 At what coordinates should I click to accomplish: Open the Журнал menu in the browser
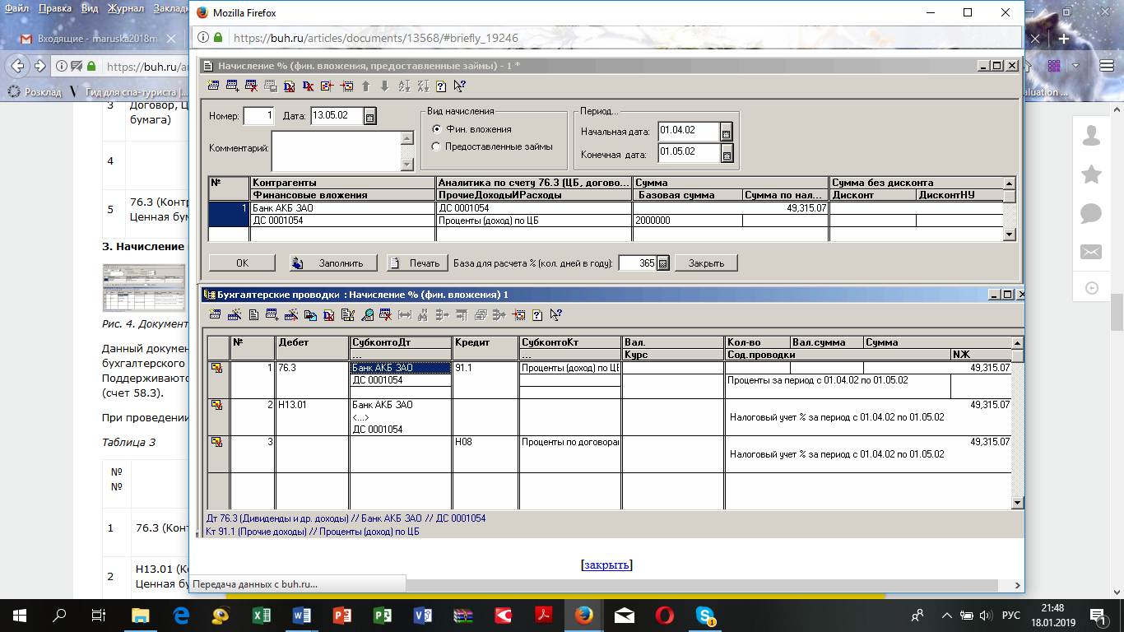tap(125, 8)
